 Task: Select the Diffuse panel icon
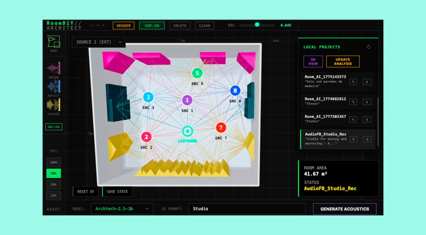click(x=54, y=105)
